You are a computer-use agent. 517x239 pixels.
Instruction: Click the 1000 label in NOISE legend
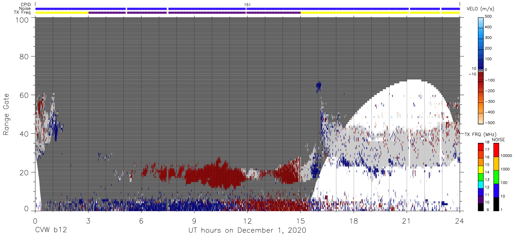(506, 169)
